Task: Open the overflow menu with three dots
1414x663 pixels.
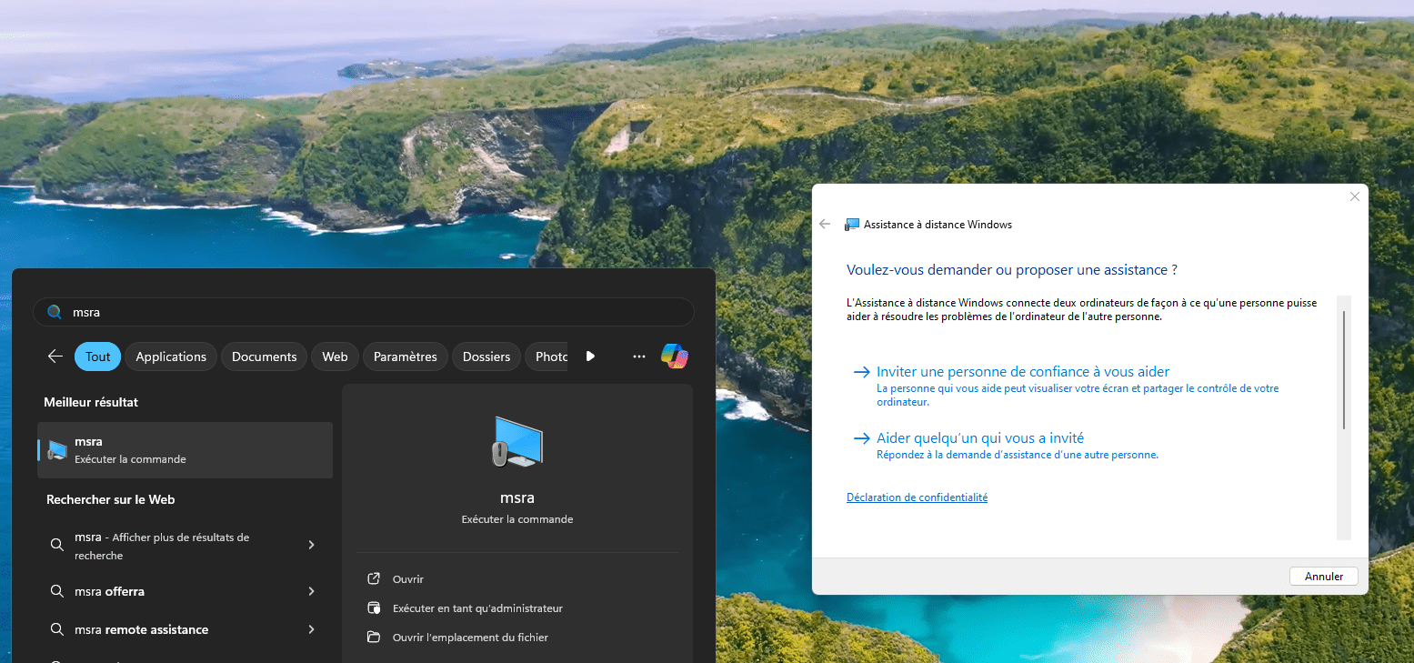Action: 638,356
